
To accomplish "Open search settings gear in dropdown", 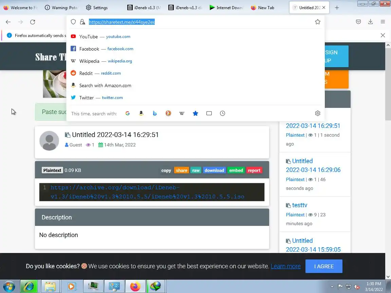I will click(x=317, y=113).
